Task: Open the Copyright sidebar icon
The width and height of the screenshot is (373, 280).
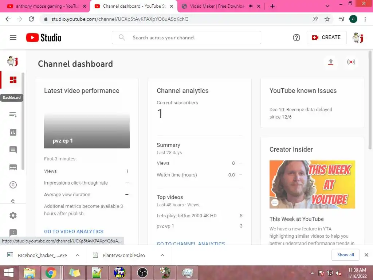Action: [13, 185]
